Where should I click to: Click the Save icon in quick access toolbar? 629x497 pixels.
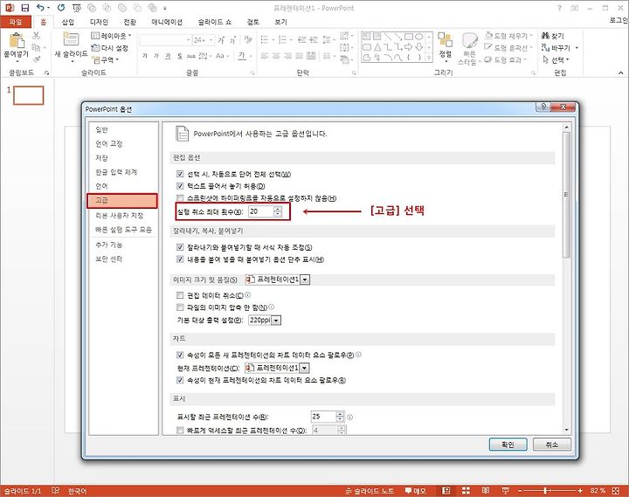click(24, 8)
